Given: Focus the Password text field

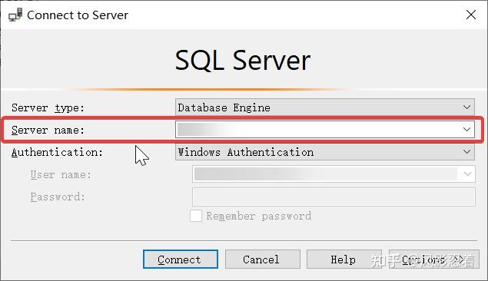Looking at the screenshot, I should [x=334, y=197].
